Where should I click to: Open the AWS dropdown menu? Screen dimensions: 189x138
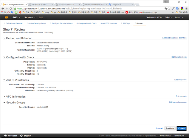pyautogui.click(x=16, y=17)
